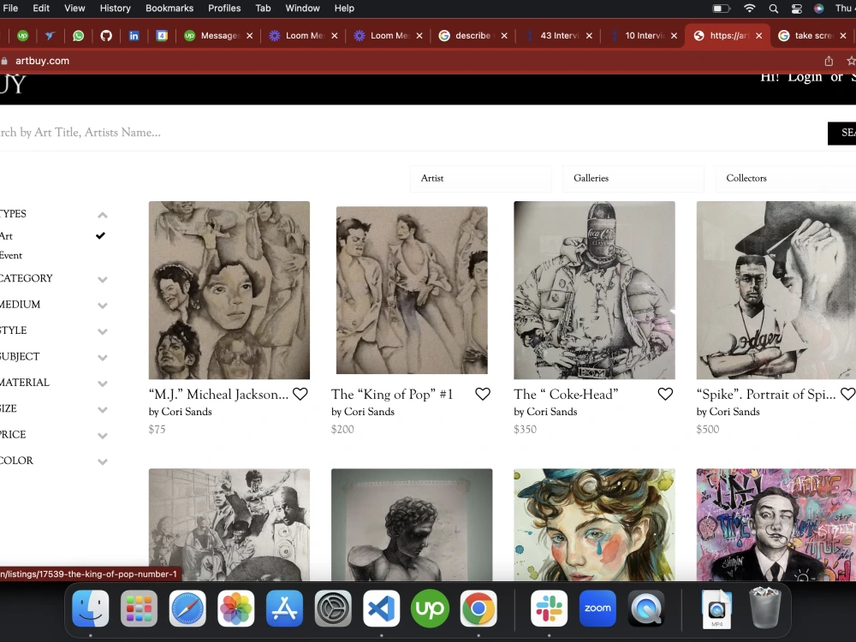856x642 pixels.
Task: Favorite The "King of Pop" #1 heart
Action: click(483, 394)
